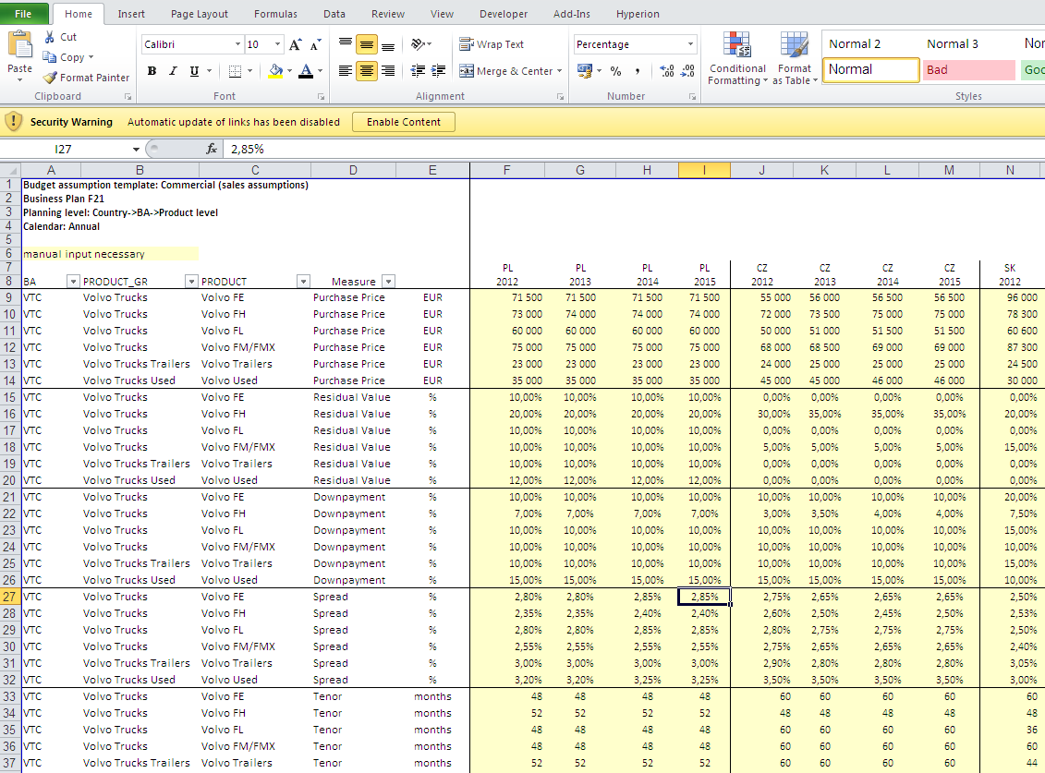The image size is (1045, 773).
Task: Open the Calibri font name dropdown
Action: tap(237, 44)
